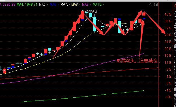Select the yellow MA8 indicator label
The height and width of the screenshot is (107, 176).
click(x=76, y=5)
